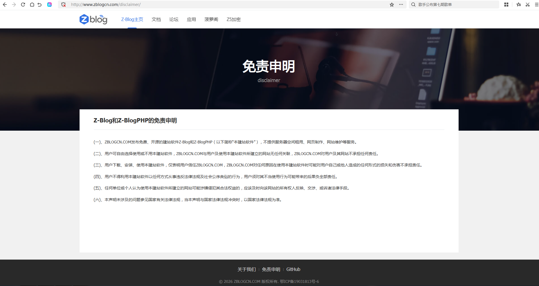This screenshot has height=286, width=539.
Task: Open the favorites list icon
Action: pos(519,5)
